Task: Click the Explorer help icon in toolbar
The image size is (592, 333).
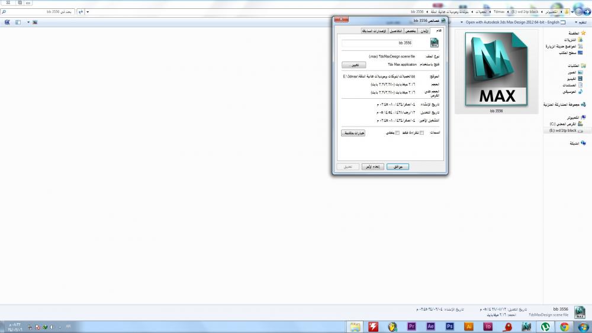Action: point(7,22)
